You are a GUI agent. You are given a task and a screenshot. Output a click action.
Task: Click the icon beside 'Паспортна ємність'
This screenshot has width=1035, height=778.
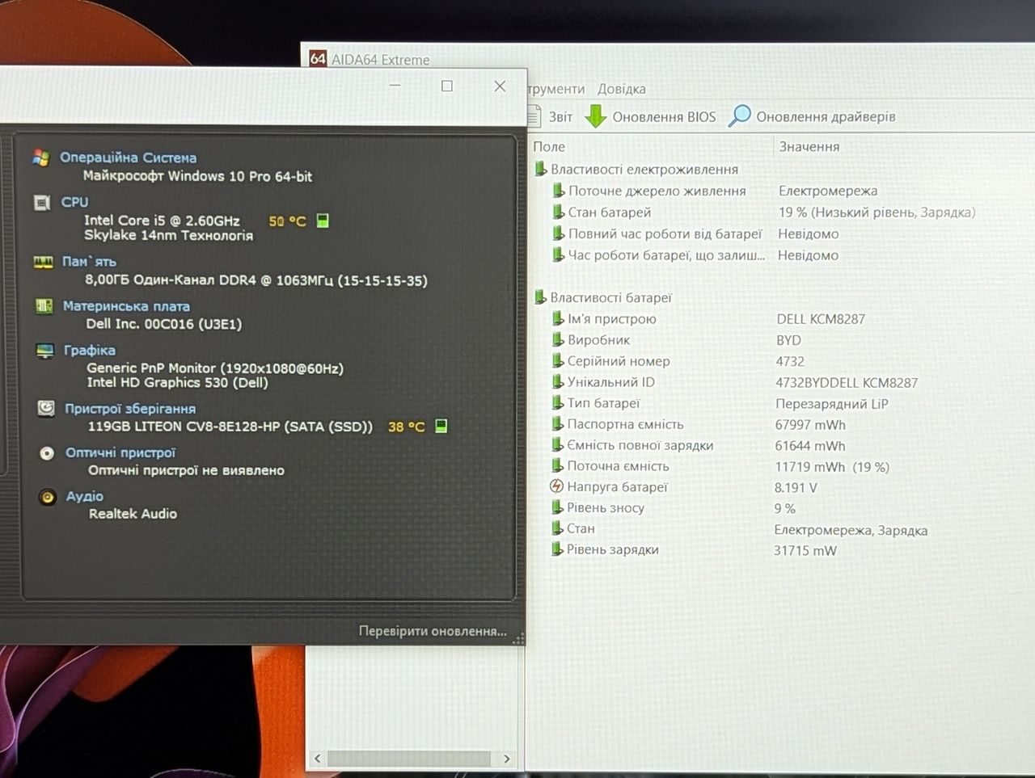[x=557, y=423]
